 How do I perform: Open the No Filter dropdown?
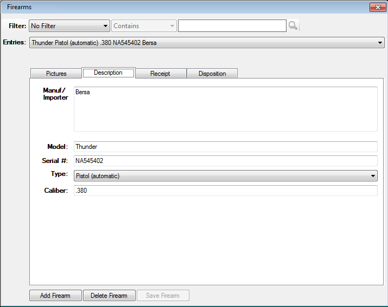tap(69, 26)
